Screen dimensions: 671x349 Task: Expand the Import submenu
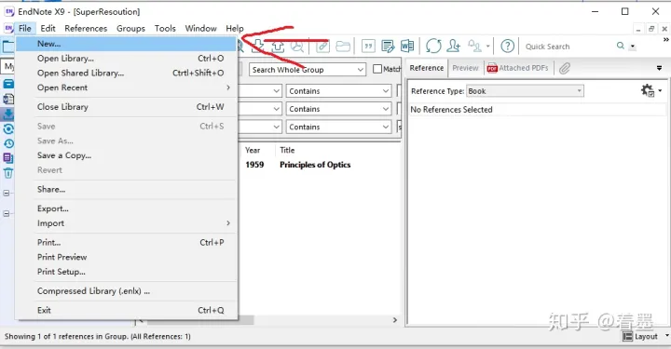tap(126, 223)
